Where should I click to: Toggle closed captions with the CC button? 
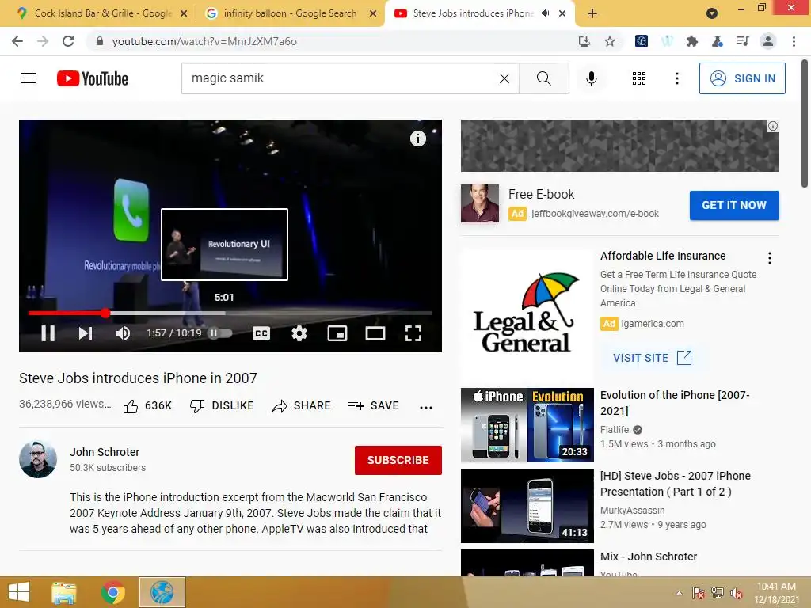pos(261,333)
